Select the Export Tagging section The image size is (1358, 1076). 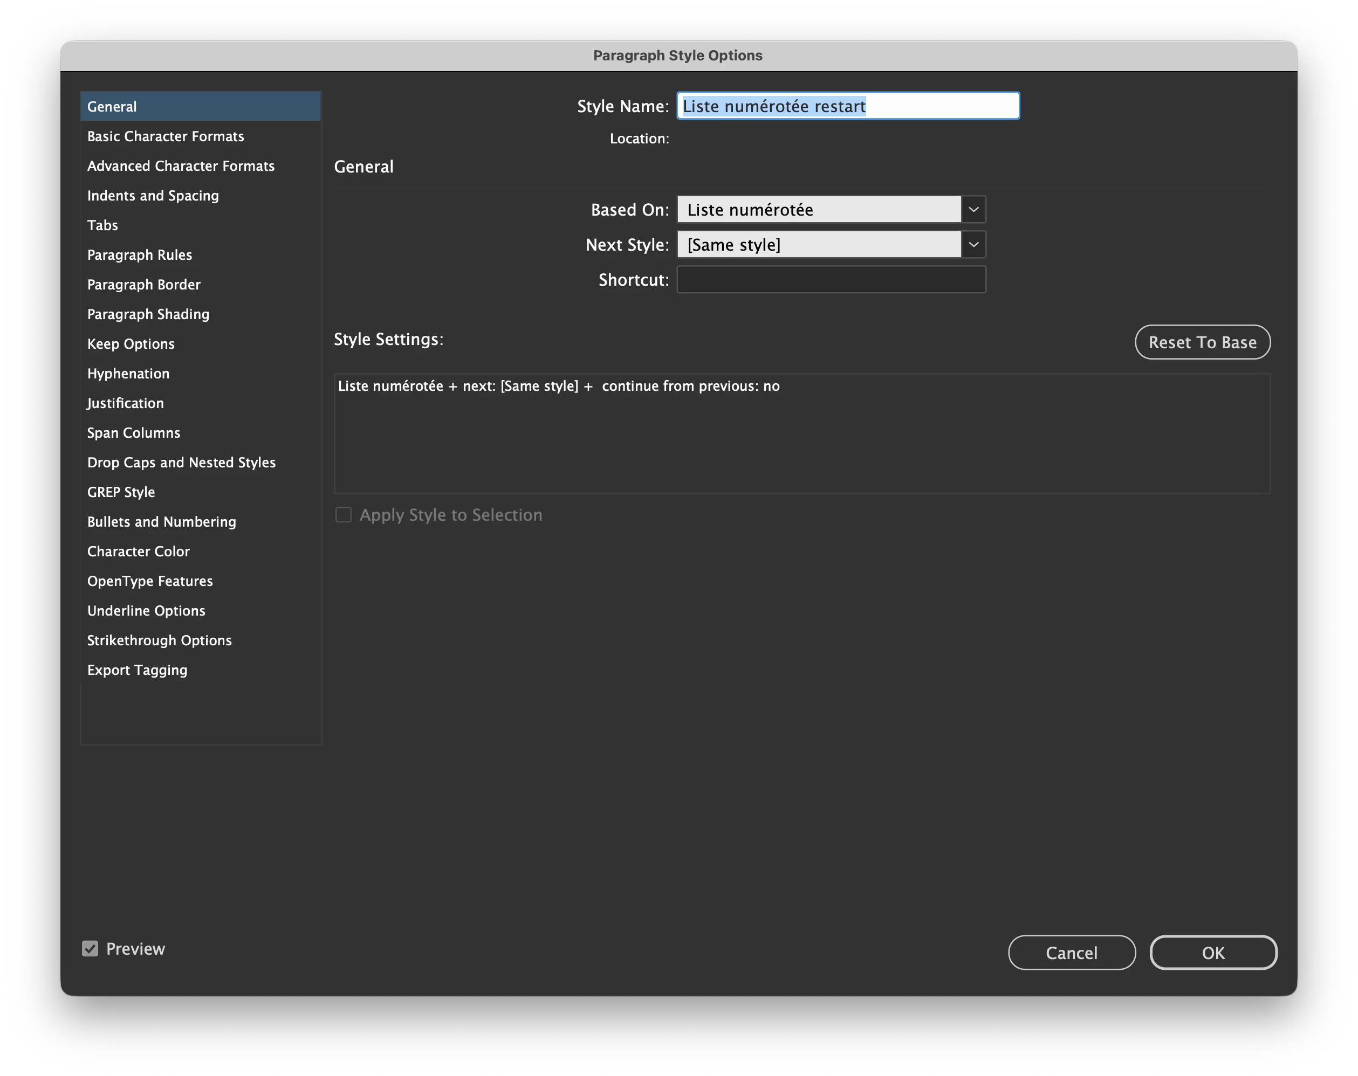pyautogui.click(x=136, y=670)
